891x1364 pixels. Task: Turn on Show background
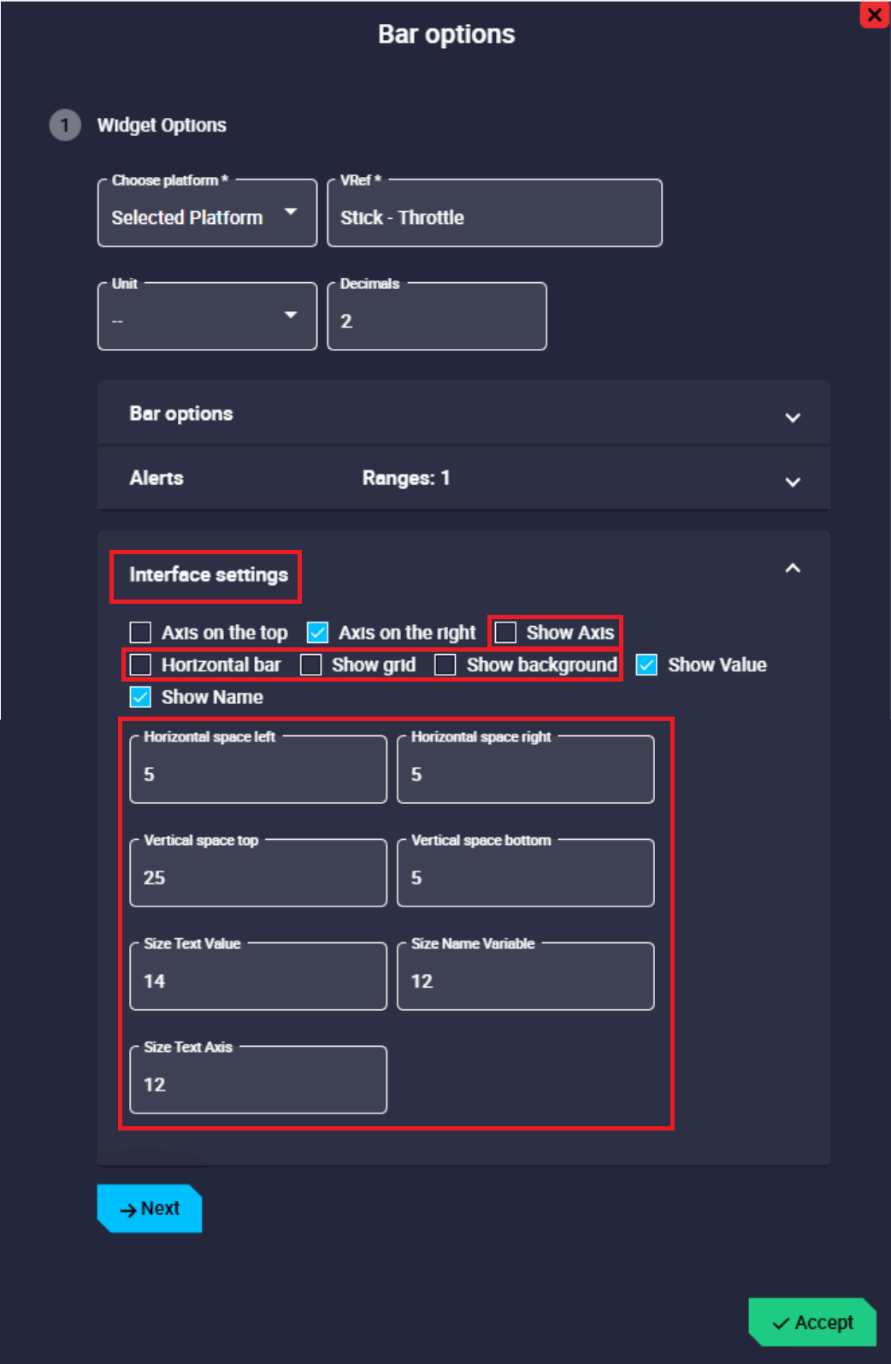coord(445,665)
